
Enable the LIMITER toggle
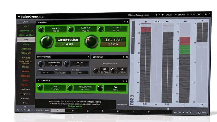point(40,110)
